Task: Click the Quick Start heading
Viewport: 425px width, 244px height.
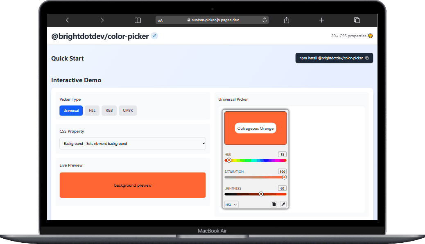Action: tap(68, 59)
